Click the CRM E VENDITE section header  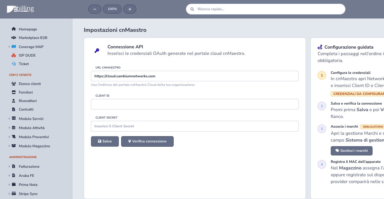pyautogui.click(x=20, y=75)
